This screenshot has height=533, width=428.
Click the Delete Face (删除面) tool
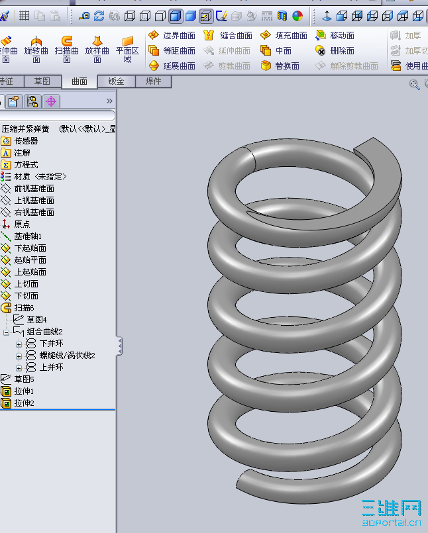335,50
